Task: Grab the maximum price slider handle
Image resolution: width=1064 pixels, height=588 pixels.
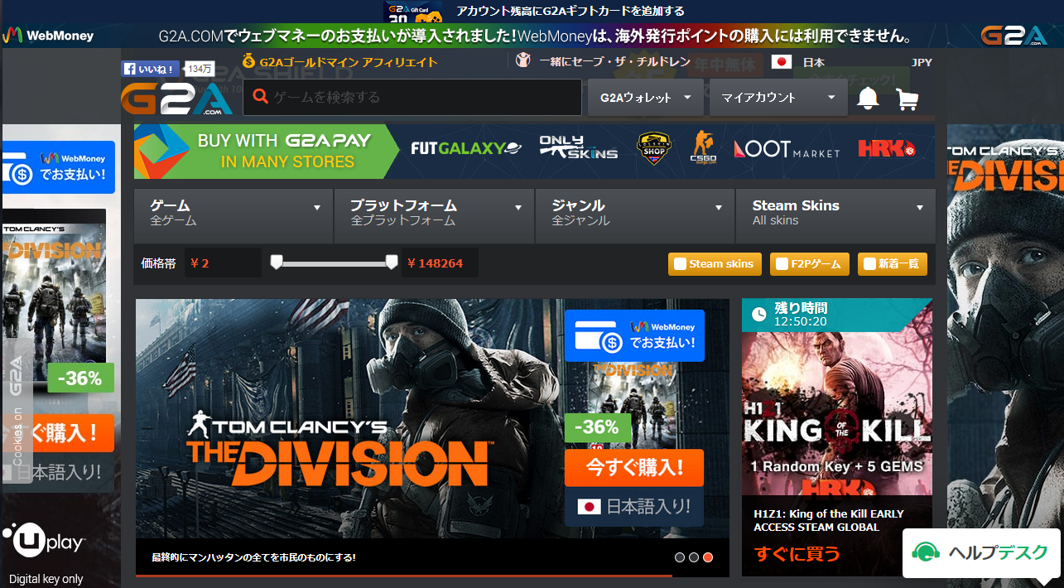Action: point(392,263)
